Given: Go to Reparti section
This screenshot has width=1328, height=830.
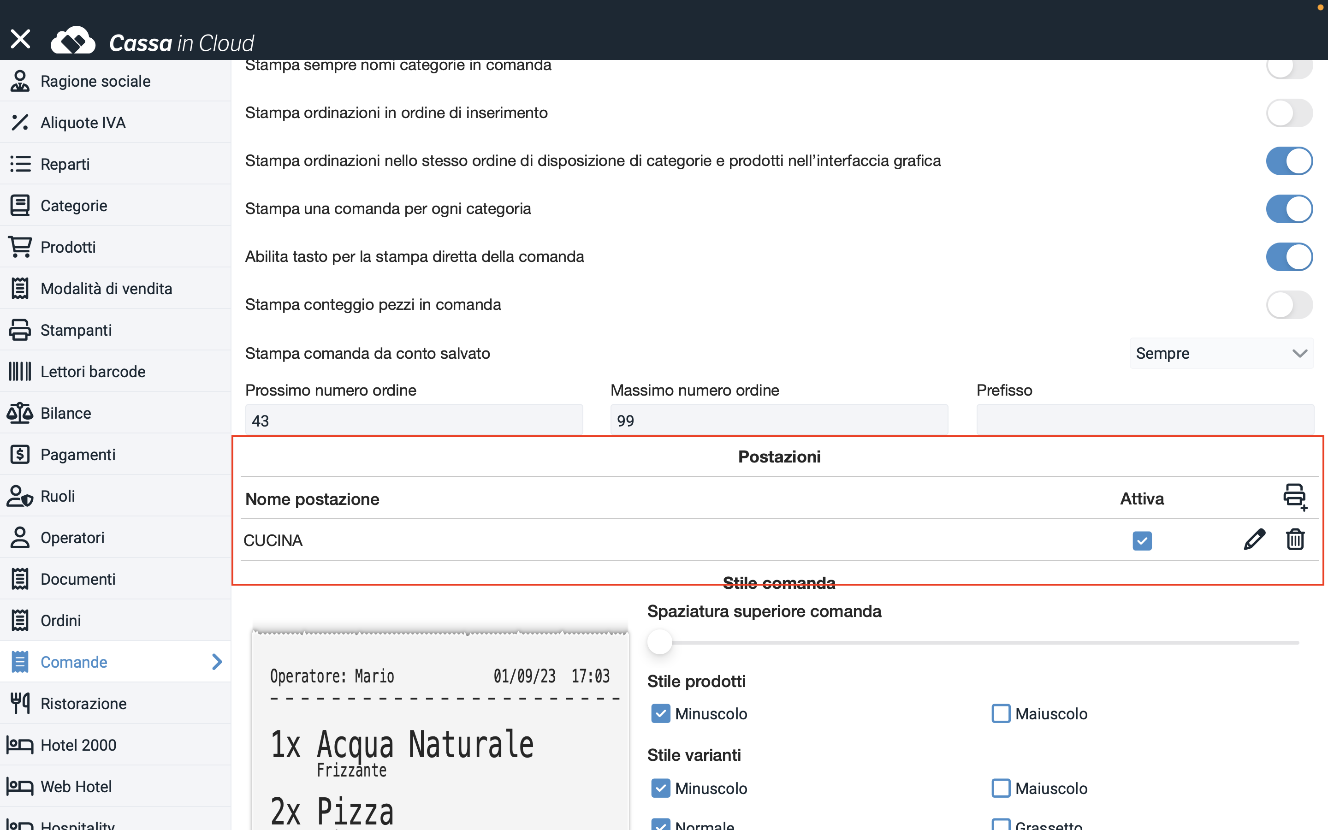Looking at the screenshot, I should click(115, 164).
